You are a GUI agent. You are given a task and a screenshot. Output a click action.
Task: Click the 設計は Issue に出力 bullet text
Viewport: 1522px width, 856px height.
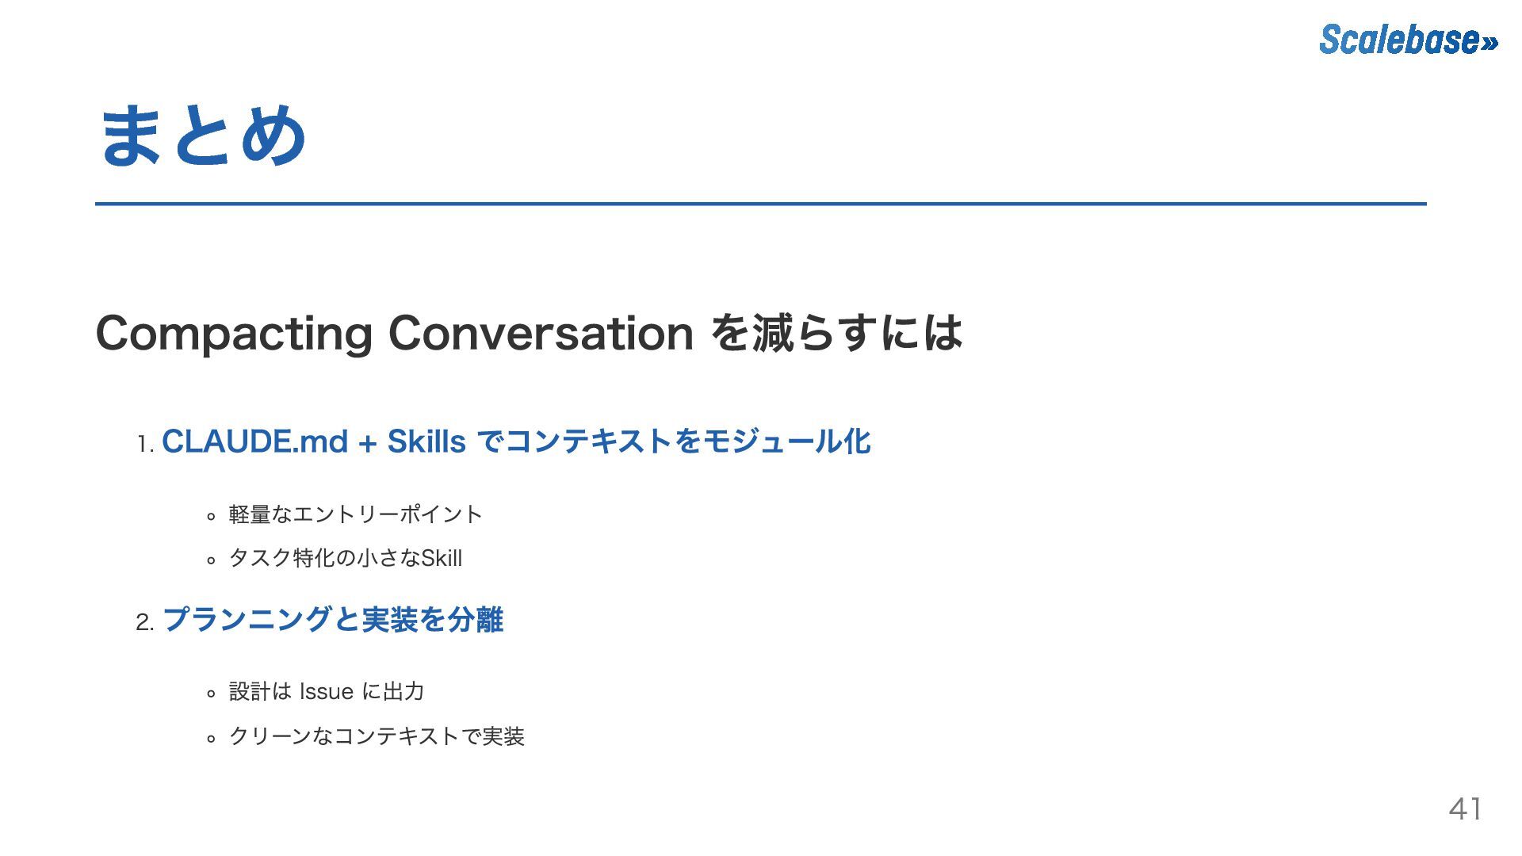click(327, 691)
